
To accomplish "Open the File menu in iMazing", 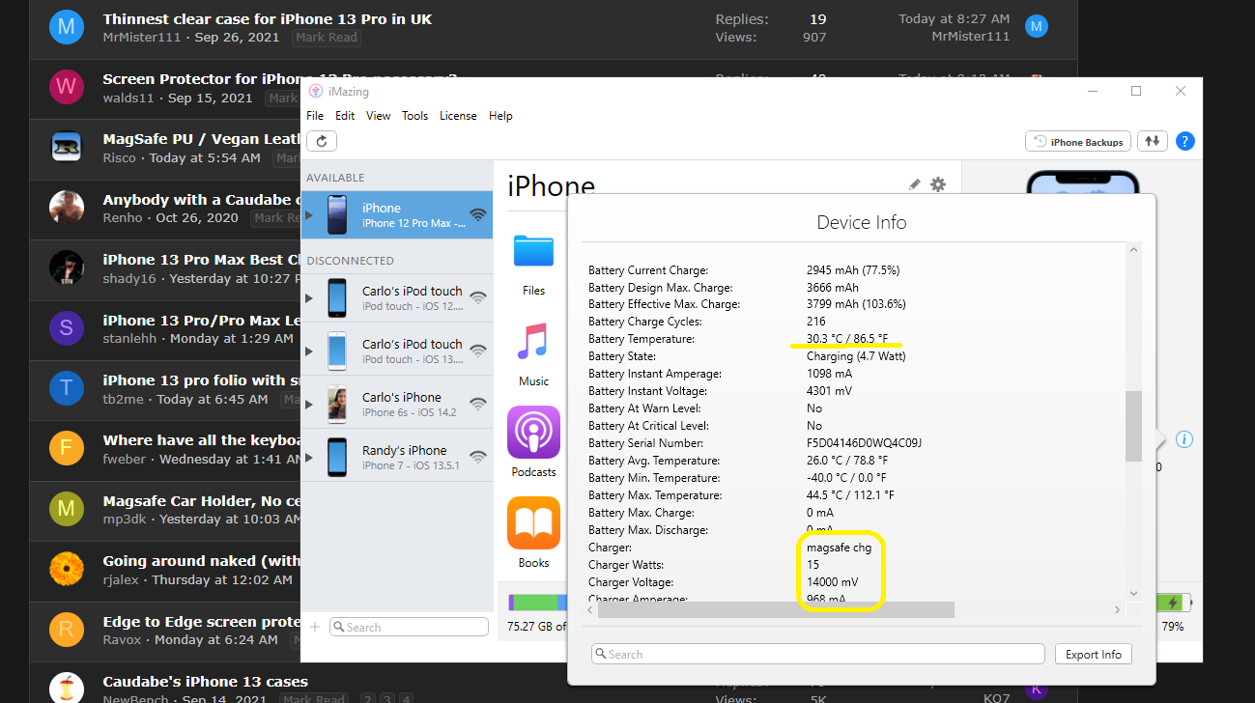I will pos(315,116).
